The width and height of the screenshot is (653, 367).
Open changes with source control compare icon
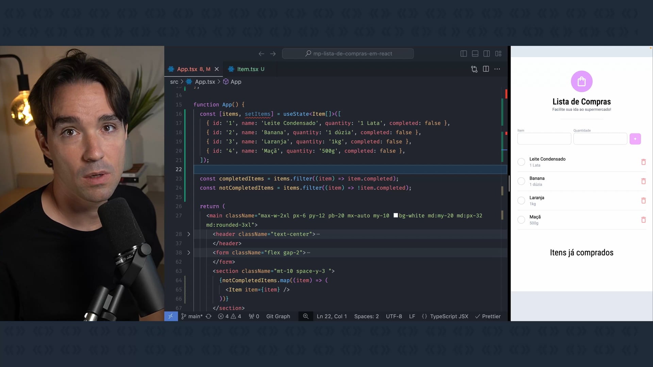click(474, 69)
